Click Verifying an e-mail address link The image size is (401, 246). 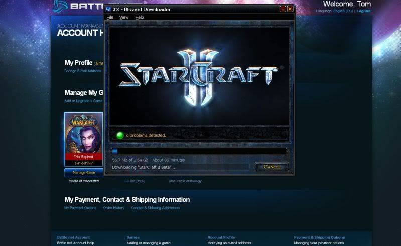(229, 243)
